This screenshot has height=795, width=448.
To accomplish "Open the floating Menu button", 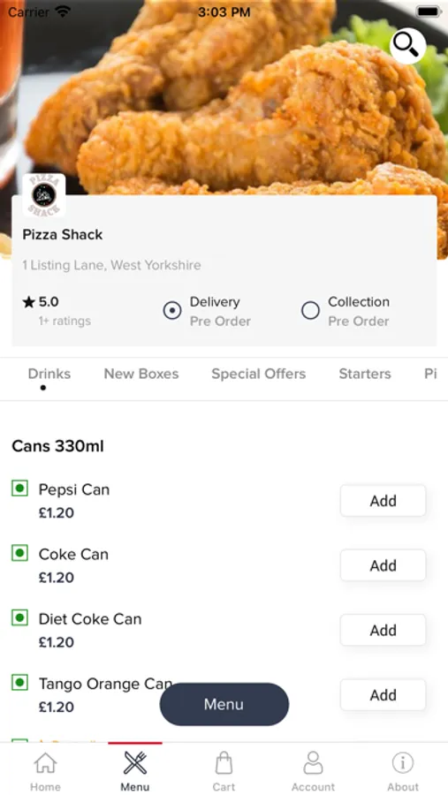I will click(x=224, y=704).
